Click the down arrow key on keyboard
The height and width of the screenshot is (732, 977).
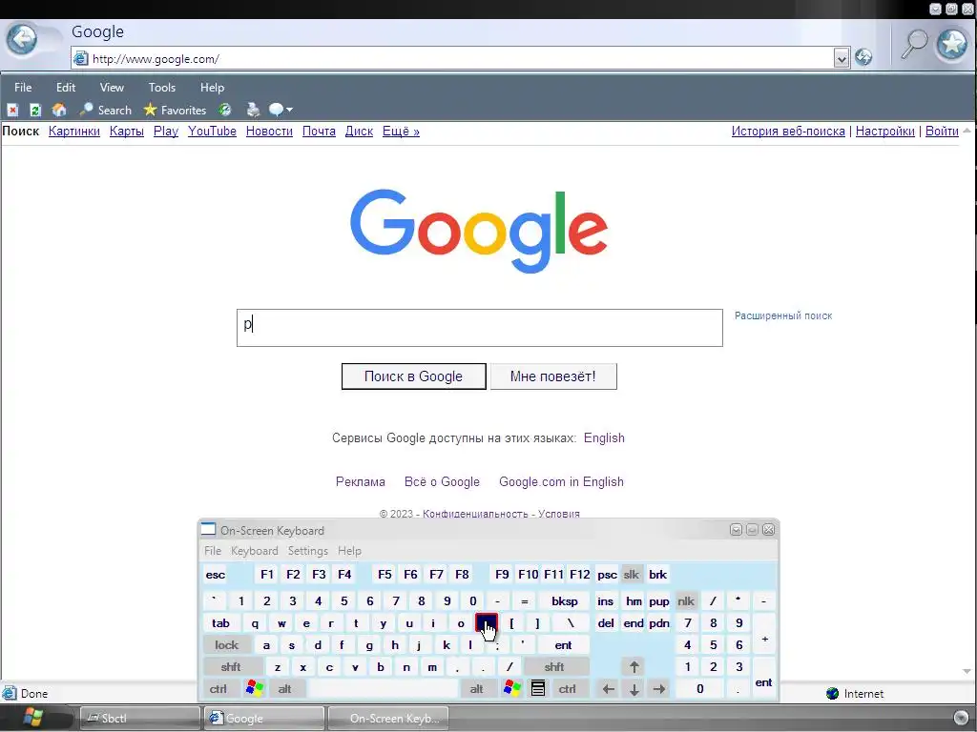point(634,689)
